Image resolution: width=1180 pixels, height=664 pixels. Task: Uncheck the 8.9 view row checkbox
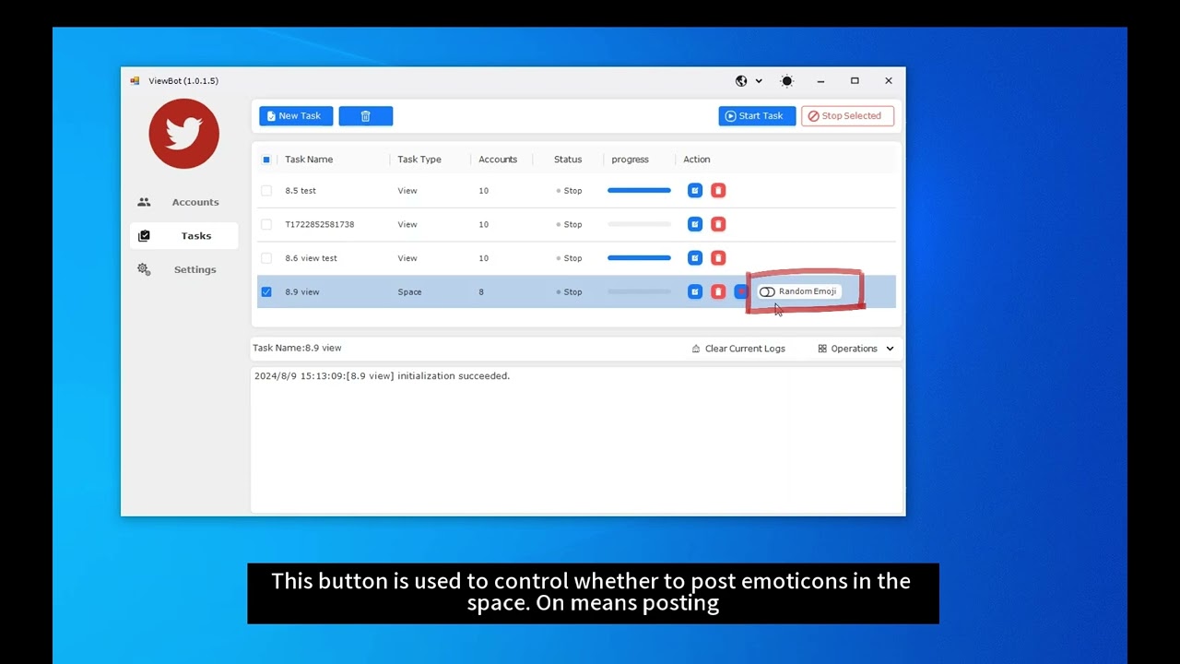[x=266, y=291]
